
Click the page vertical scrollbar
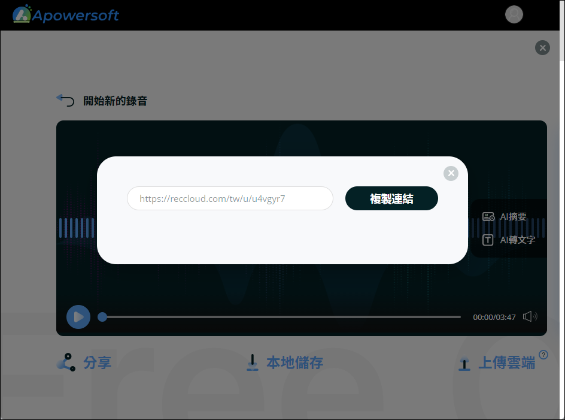click(562, 31)
